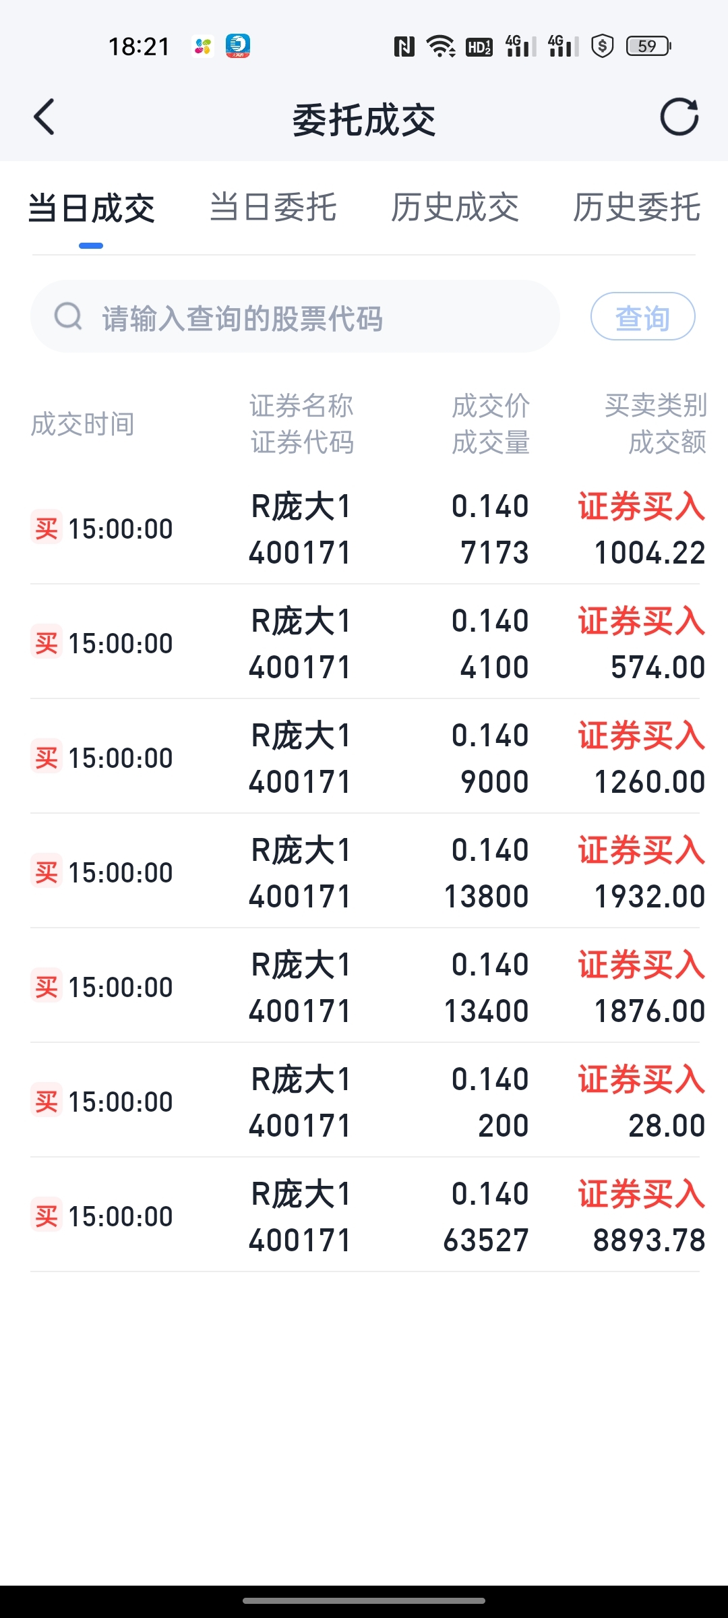Tap the 成交时间 column header
The image size is (728, 1618).
pyautogui.click(x=83, y=424)
